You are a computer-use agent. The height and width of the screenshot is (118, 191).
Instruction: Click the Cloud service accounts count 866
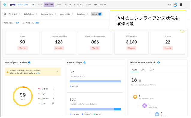pos(95,42)
